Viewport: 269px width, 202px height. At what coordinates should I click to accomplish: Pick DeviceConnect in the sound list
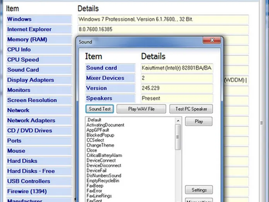click(x=101, y=160)
